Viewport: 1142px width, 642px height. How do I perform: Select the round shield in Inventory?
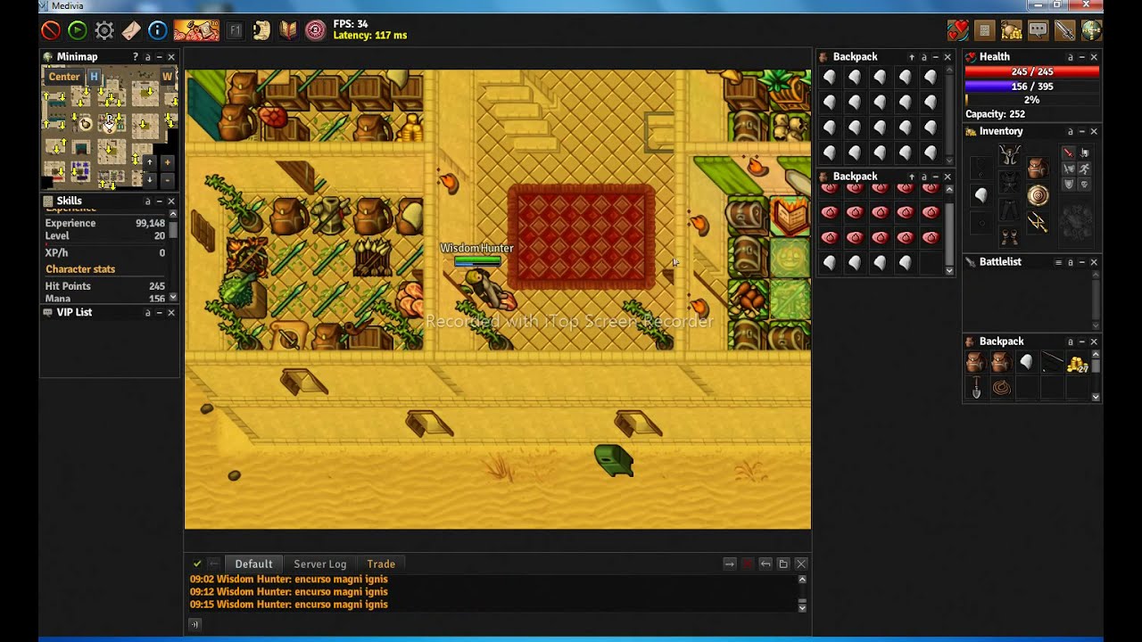1038,195
